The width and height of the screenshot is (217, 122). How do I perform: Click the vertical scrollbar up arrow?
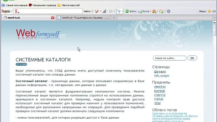pos(214,22)
